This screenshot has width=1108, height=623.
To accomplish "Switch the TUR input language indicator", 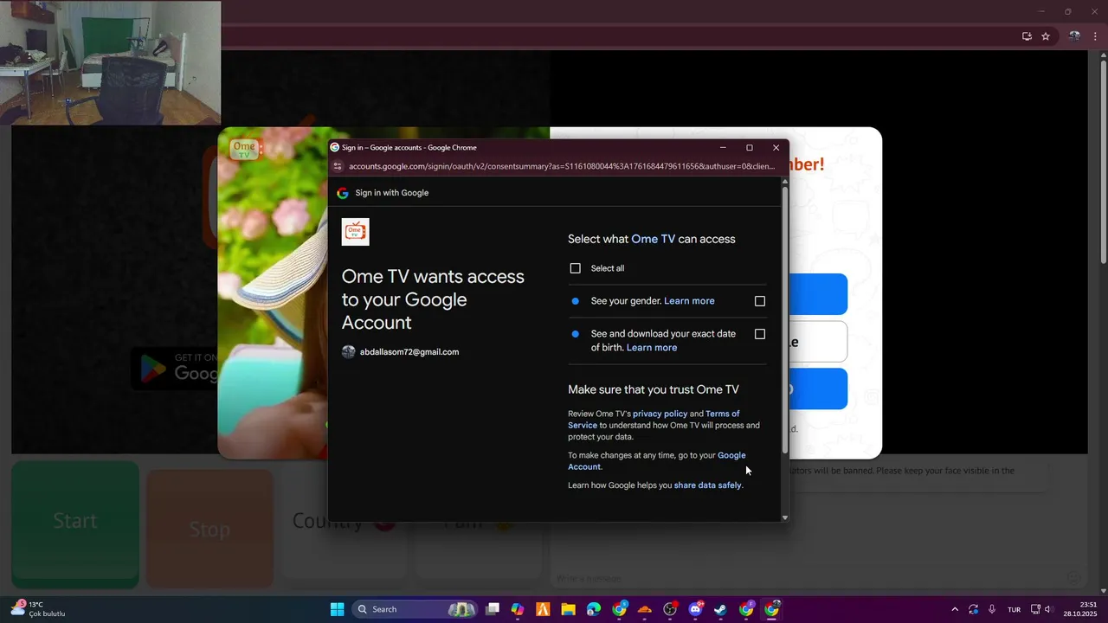I will click(x=1014, y=609).
